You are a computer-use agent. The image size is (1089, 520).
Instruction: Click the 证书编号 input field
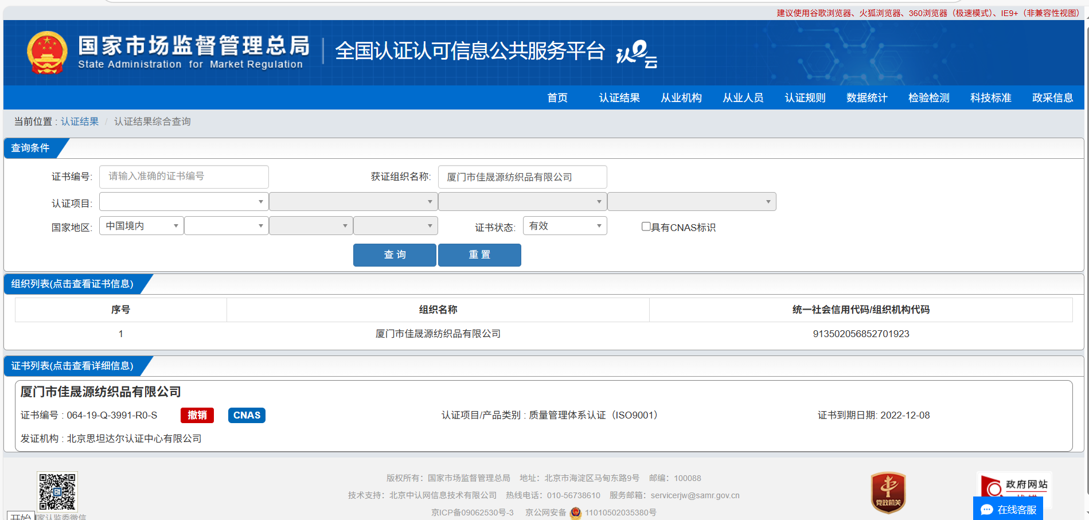pos(184,177)
